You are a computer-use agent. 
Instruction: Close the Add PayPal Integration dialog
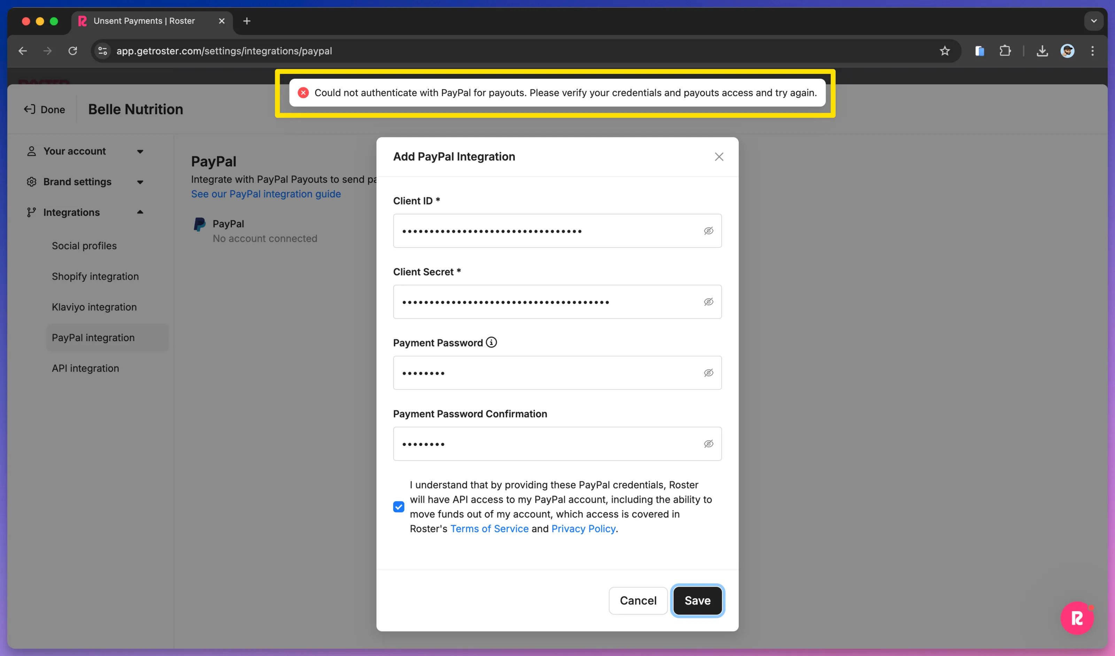click(x=719, y=157)
